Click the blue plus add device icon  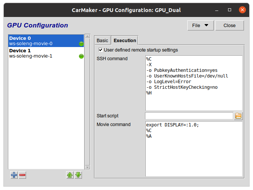[14, 175]
